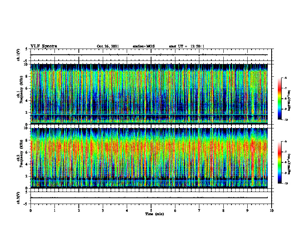Click the "-7" label on ch.2 colorbar
The image size is (306, 236).
tap(285, 152)
